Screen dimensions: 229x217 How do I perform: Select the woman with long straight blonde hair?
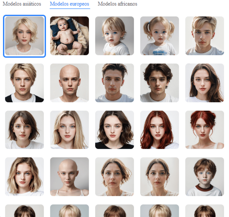(x=70, y=130)
